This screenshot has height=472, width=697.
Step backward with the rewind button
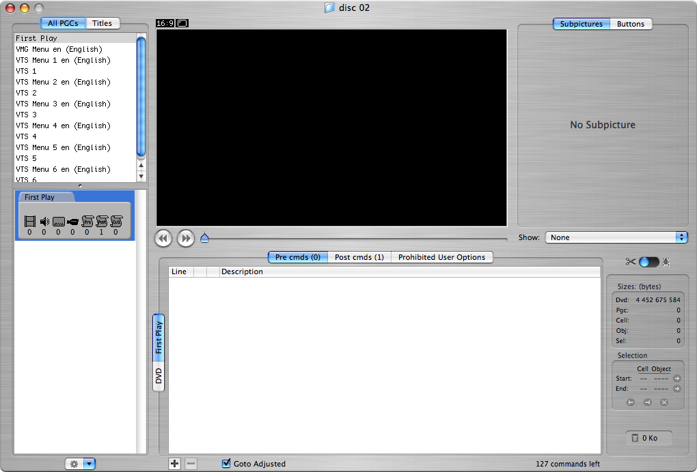[163, 238]
